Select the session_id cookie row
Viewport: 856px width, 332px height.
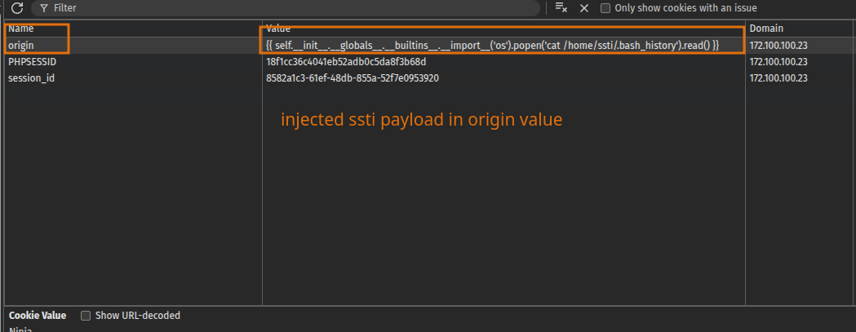pos(31,77)
